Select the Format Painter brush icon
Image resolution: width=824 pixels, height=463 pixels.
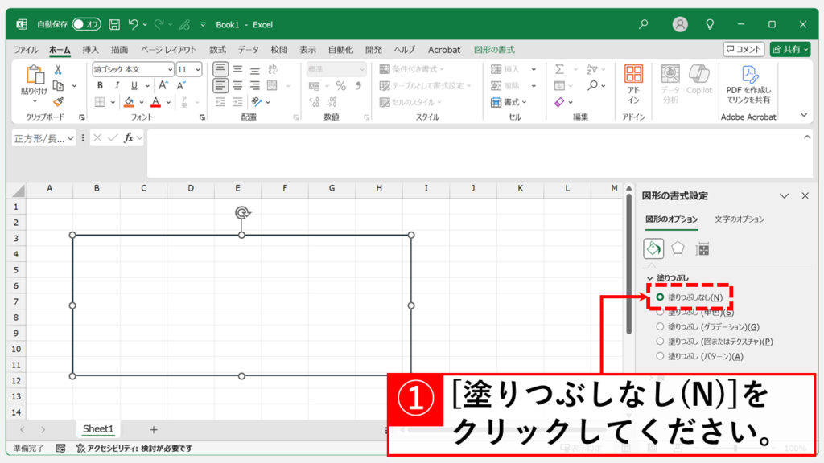coord(58,102)
